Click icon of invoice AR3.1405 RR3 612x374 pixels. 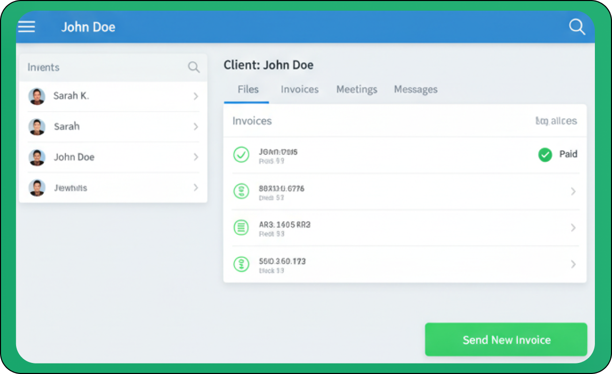pos(242,228)
